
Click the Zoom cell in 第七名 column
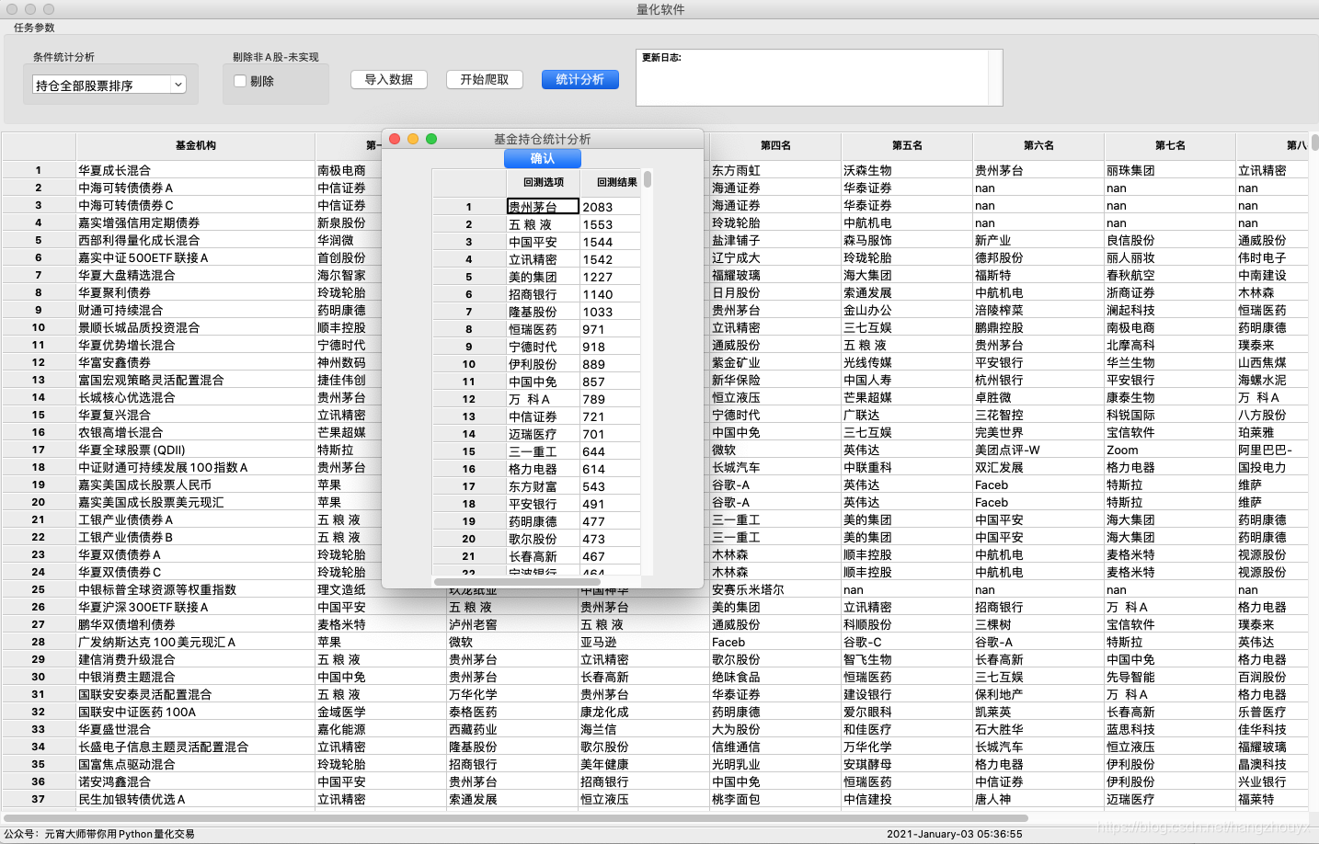[1170, 450]
